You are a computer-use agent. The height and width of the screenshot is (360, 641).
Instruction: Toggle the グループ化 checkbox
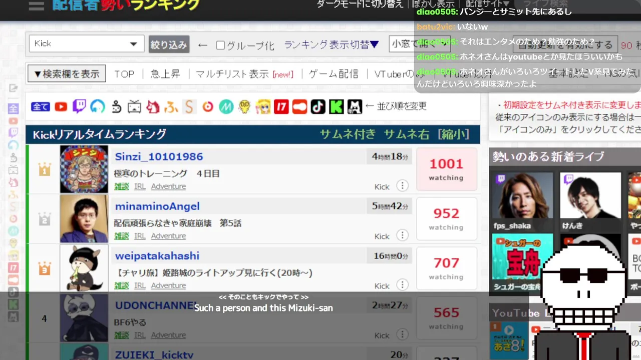(x=220, y=45)
